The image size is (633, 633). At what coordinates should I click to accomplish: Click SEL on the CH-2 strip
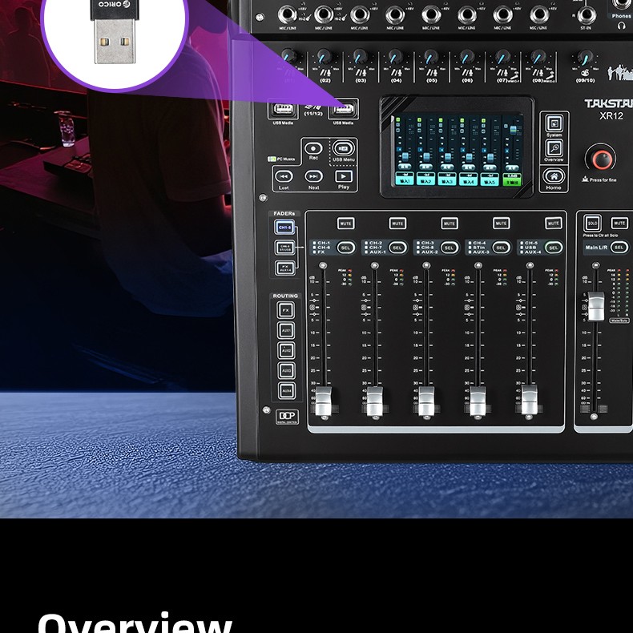coord(397,248)
